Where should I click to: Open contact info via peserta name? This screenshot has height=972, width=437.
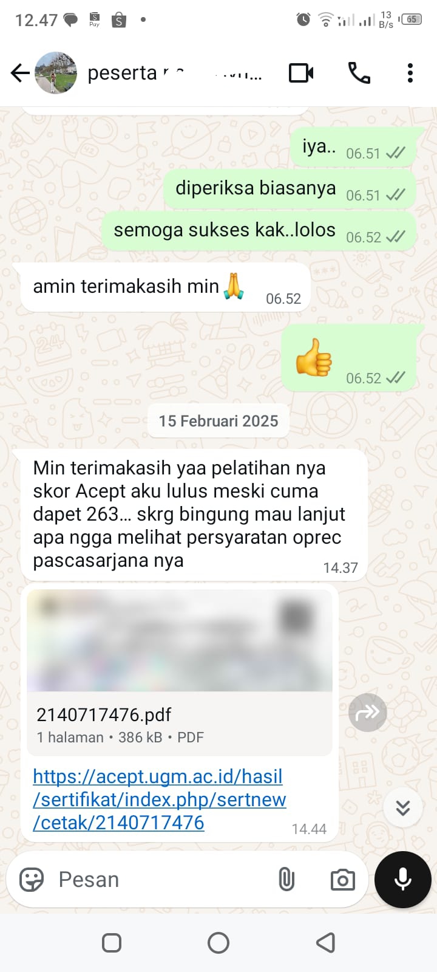point(175,73)
